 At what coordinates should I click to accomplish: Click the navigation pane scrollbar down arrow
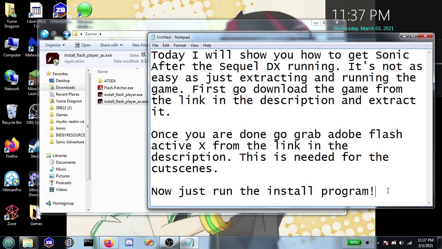tap(88, 210)
